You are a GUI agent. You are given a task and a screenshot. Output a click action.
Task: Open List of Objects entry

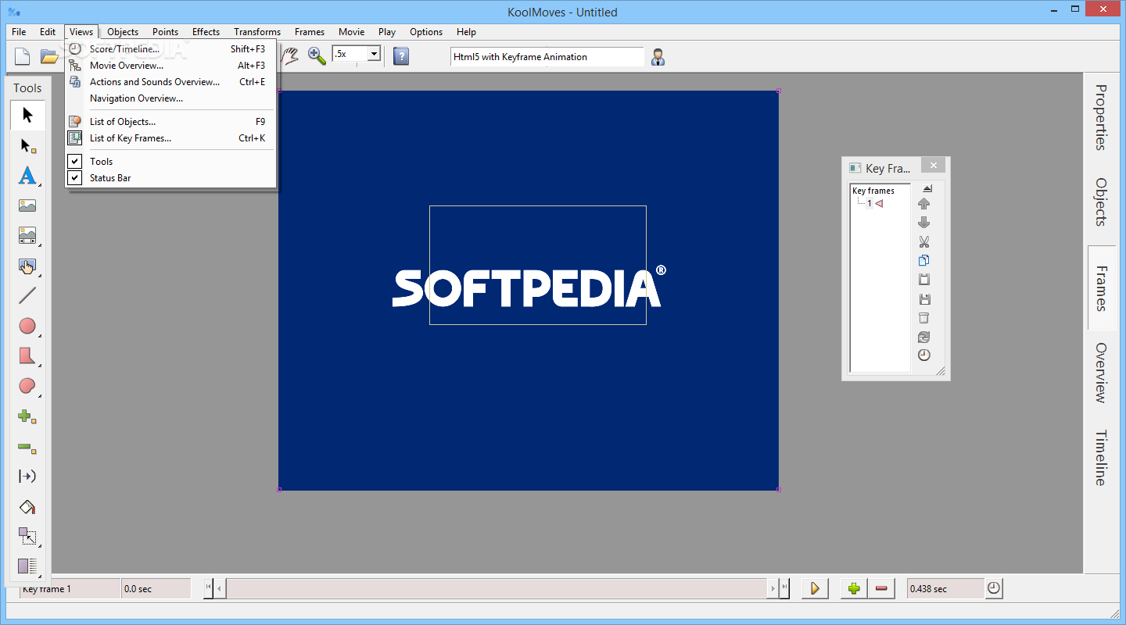170,122
